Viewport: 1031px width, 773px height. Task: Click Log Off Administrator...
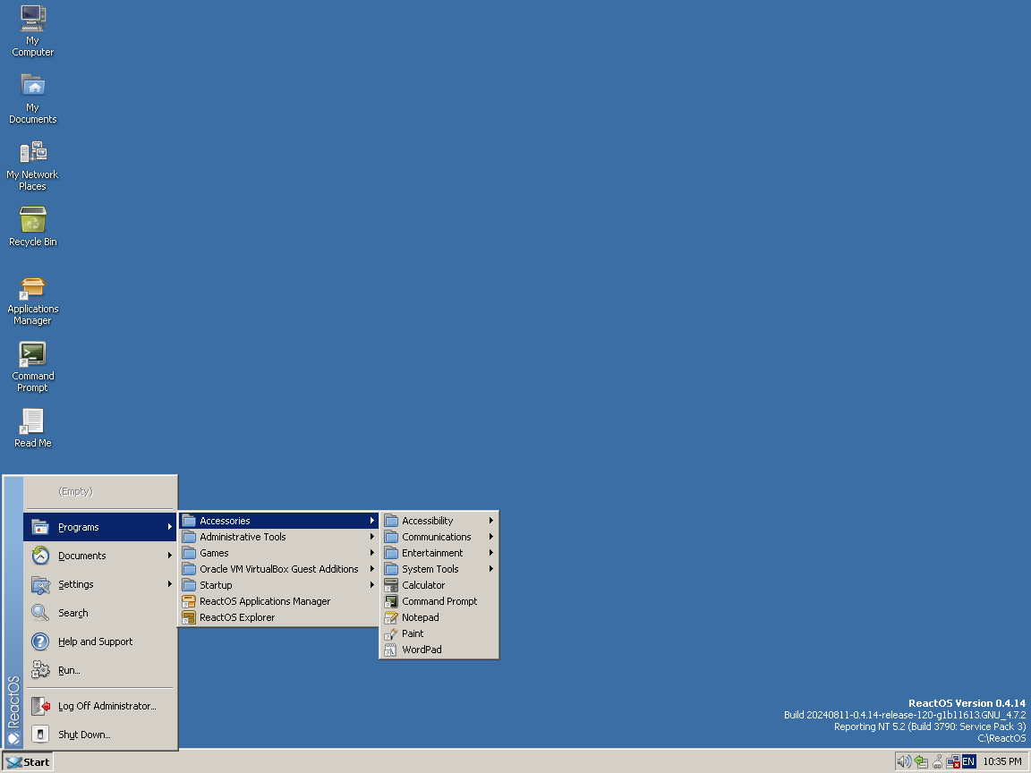[x=100, y=706]
